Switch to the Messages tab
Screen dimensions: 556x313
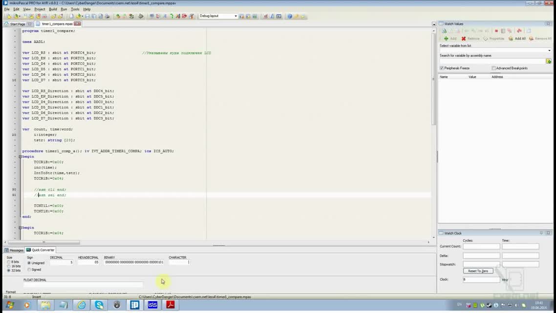(x=14, y=250)
